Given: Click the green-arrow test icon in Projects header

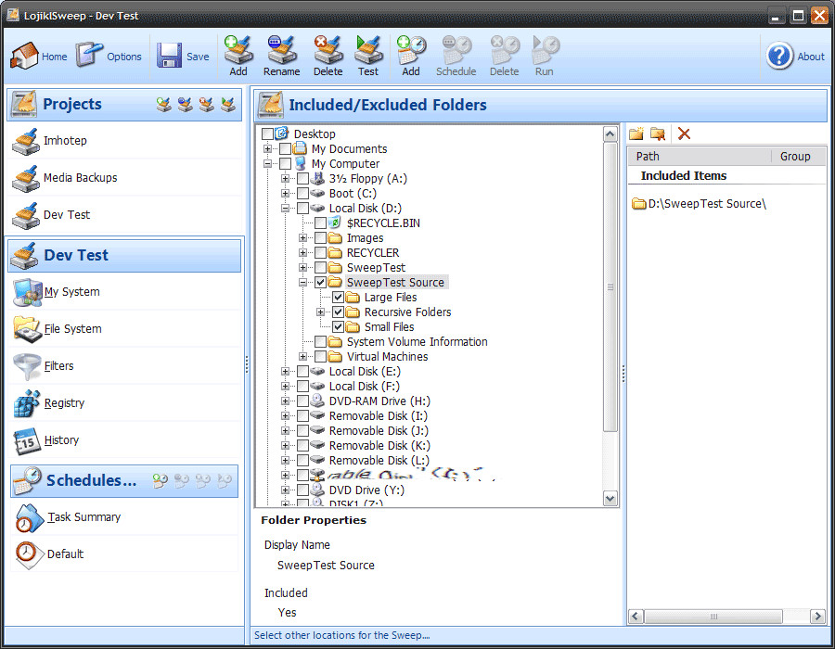Looking at the screenshot, I should pyautogui.click(x=228, y=104).
